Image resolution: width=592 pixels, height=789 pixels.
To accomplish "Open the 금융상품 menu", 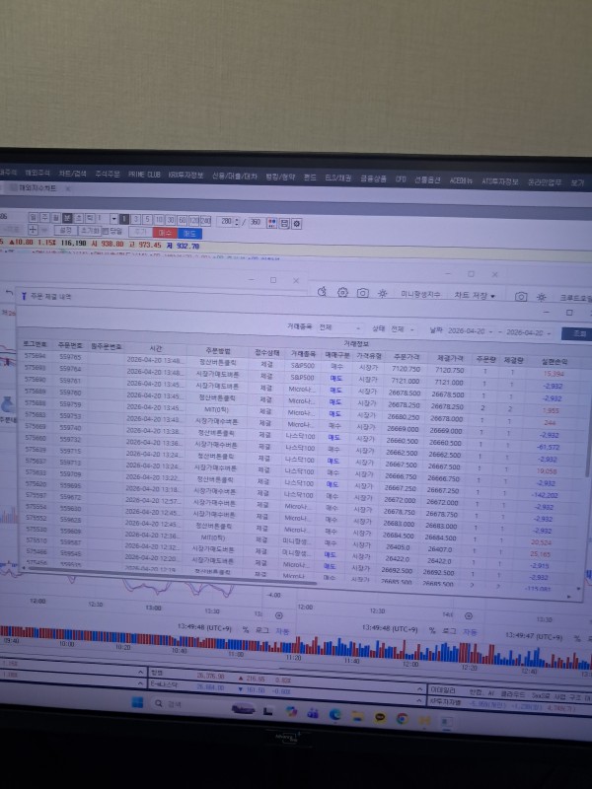I will [x=373, y=179].
